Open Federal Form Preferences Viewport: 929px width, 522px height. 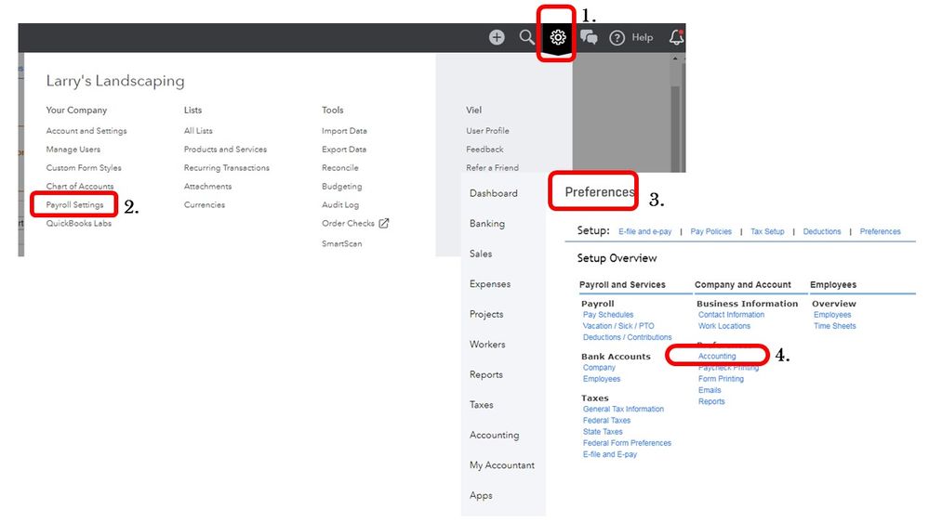pyautogui.click(x=627, y=443)
